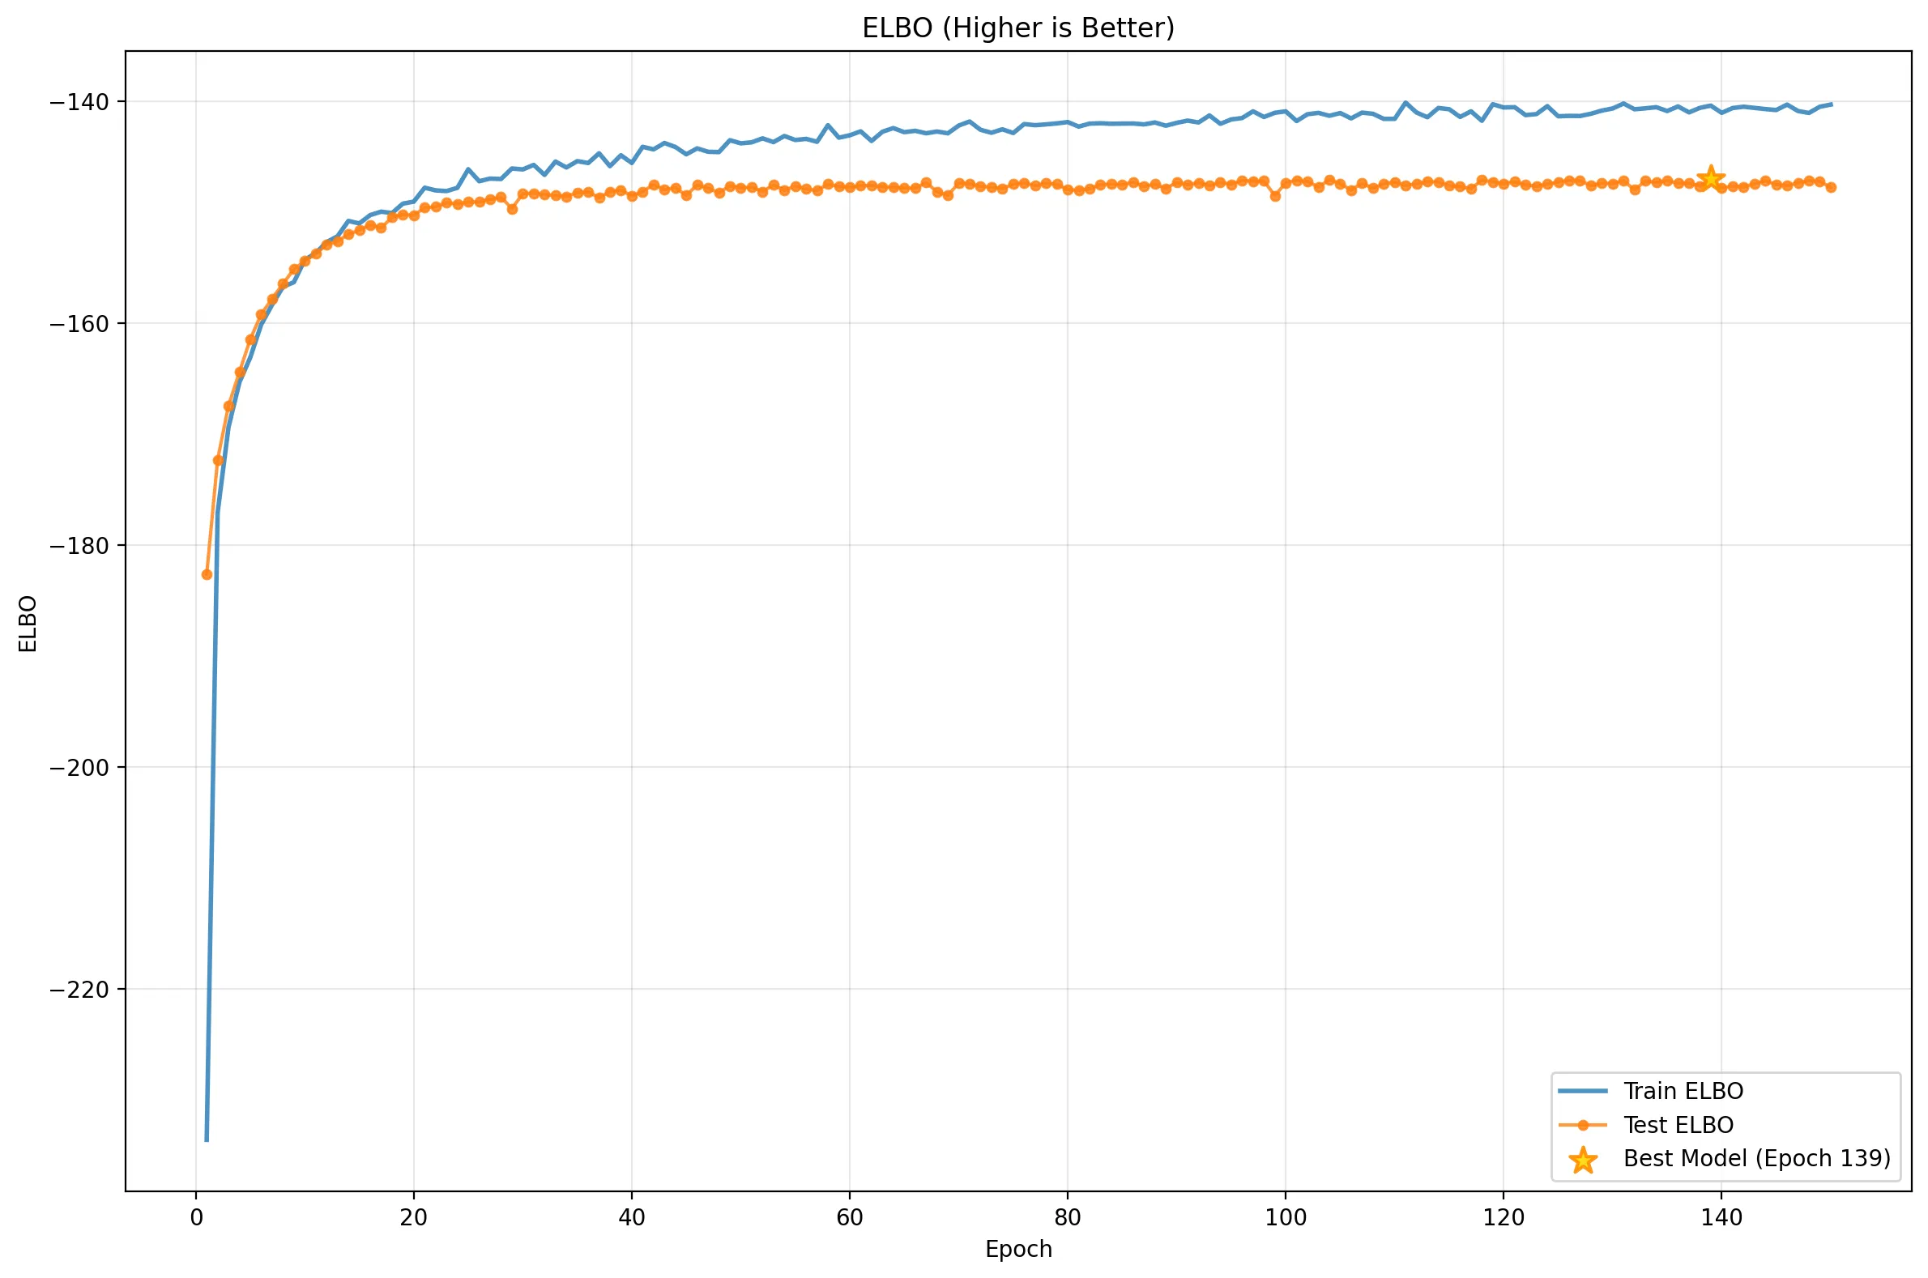Click the highest blue peak near epoch 110
This screenshot has width=1928, height=1278.
(1405, 103)
